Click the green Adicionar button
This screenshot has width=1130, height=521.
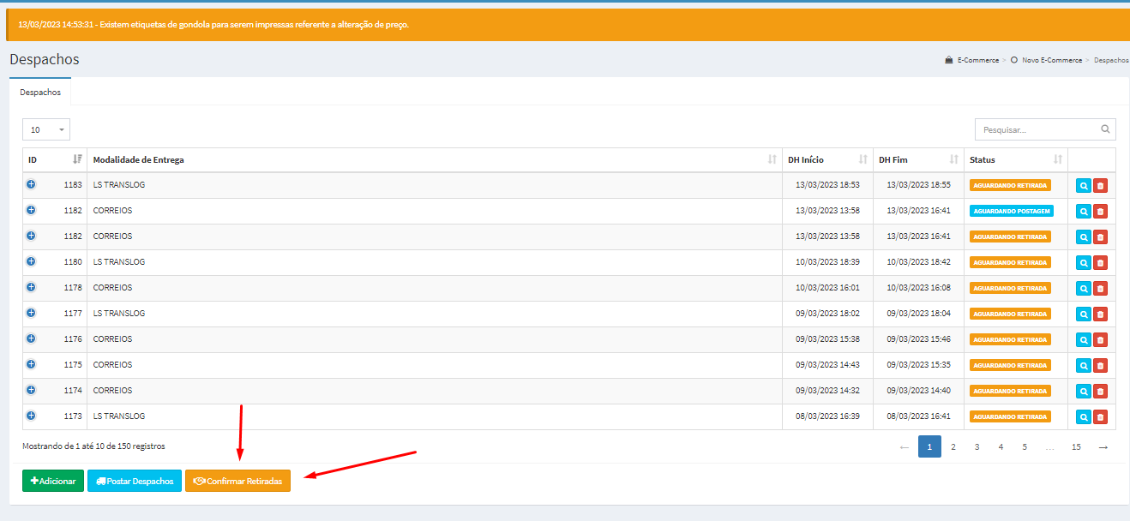[53, 481]
